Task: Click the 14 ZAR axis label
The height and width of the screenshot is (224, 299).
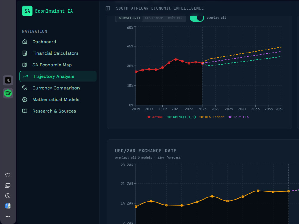Action: pos(127,203)
